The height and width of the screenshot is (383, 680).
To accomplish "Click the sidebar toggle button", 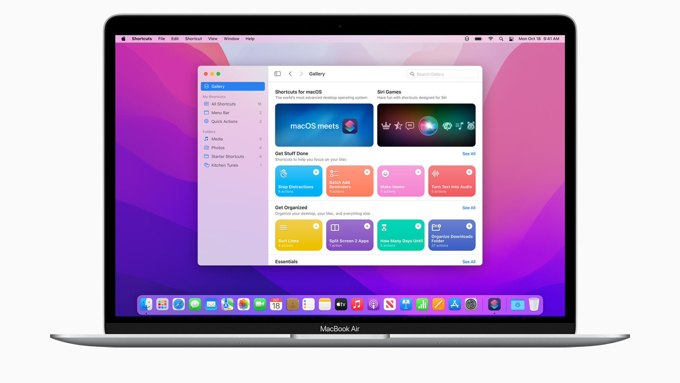I will tap(278, 74).
